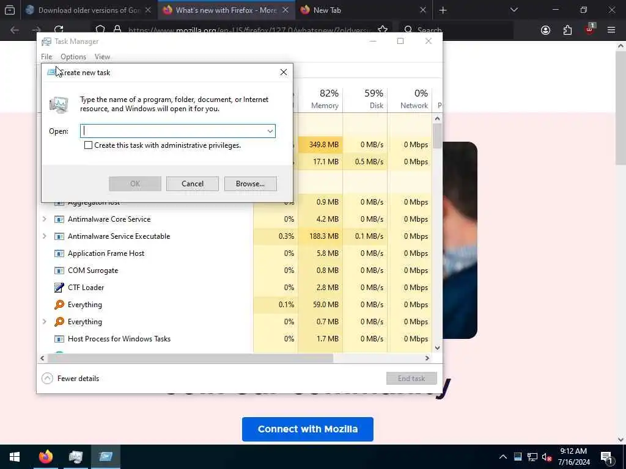Open the dropdown arrow in the Open field
This screenshot has height=469, width=626.
pyautogui.click(x=270, y=131)
